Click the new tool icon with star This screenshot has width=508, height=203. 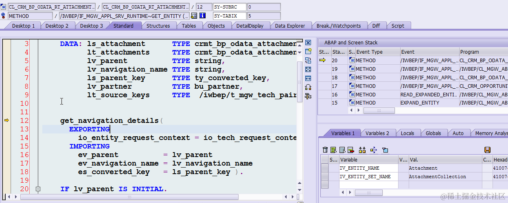[x=308, y=51]
